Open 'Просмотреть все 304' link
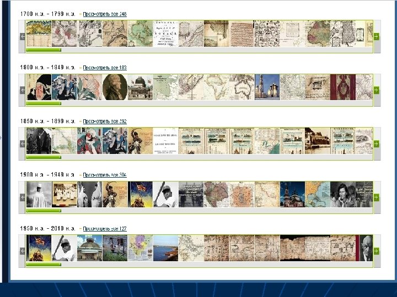The width and height of the screenshot is (397, 297). point(105,175)
